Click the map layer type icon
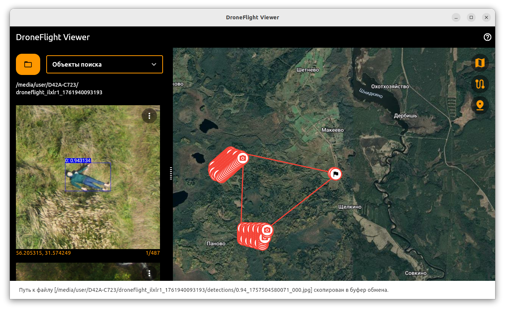Viewport: 505px width, 310px height. click(480, 63)
